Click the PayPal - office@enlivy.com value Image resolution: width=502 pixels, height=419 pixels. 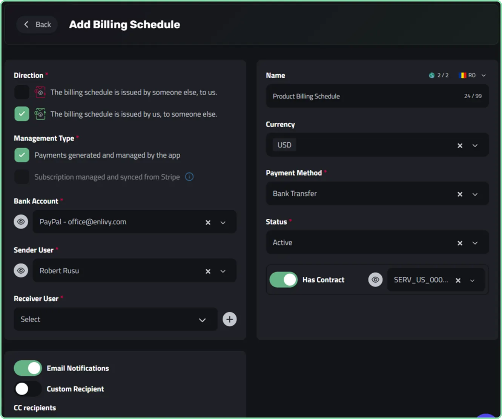(x=83, y=222)
